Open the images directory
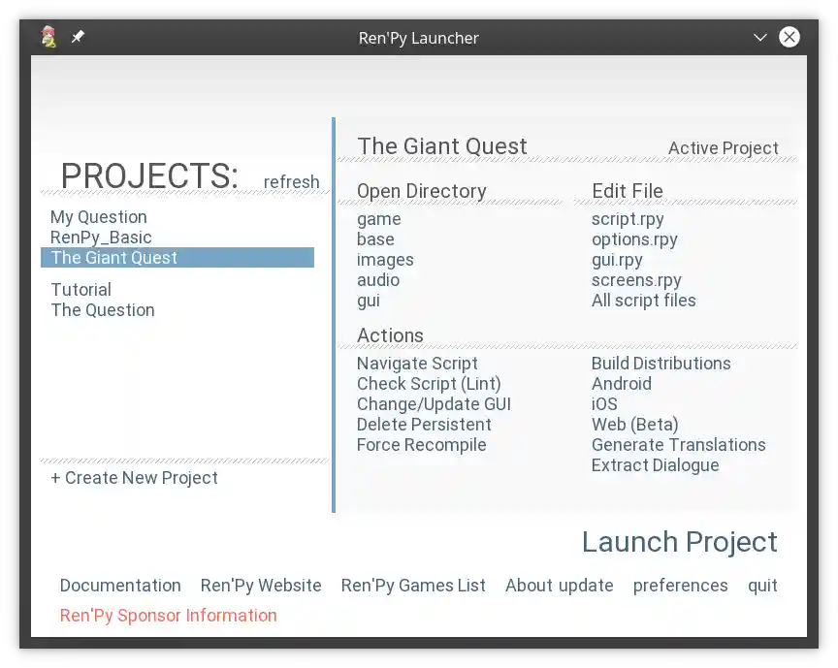The width and height of the screenshot is (838, 668). [x=385, y=260]
